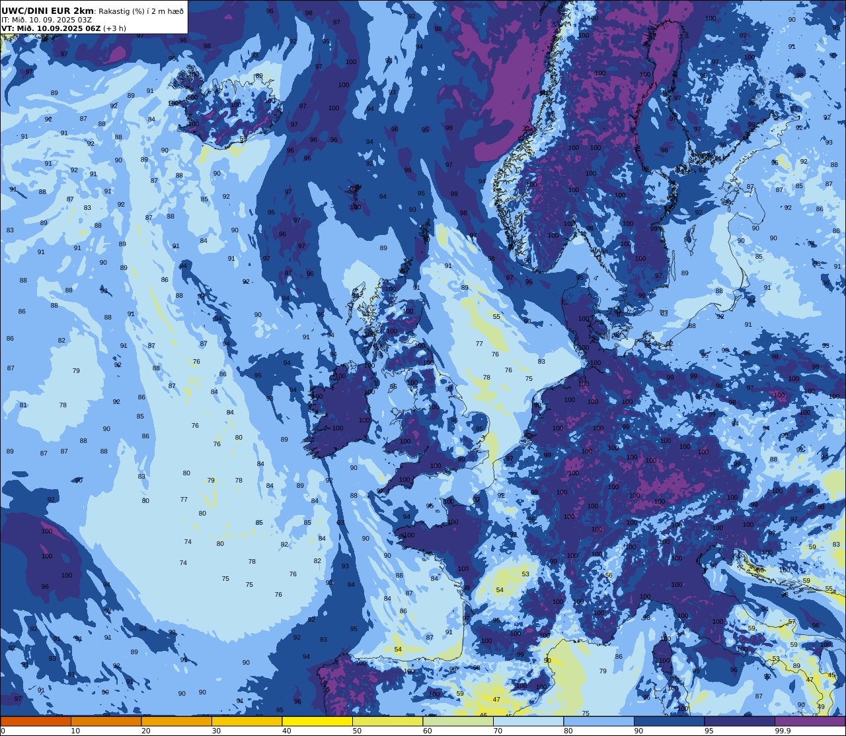Click the 'UWC/DINI EUR 2km' map title
Image resolution: width=846 pixels, height=736 pixels.
(x=47, y=11)
